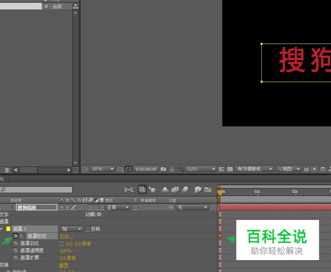Click the parent pick whip icon
The image size is (331, 272).
[x=171, y=207]
